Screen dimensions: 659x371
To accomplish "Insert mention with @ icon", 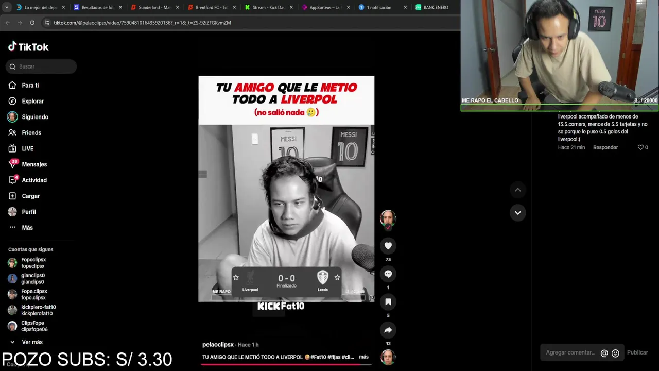I will 604,353.
